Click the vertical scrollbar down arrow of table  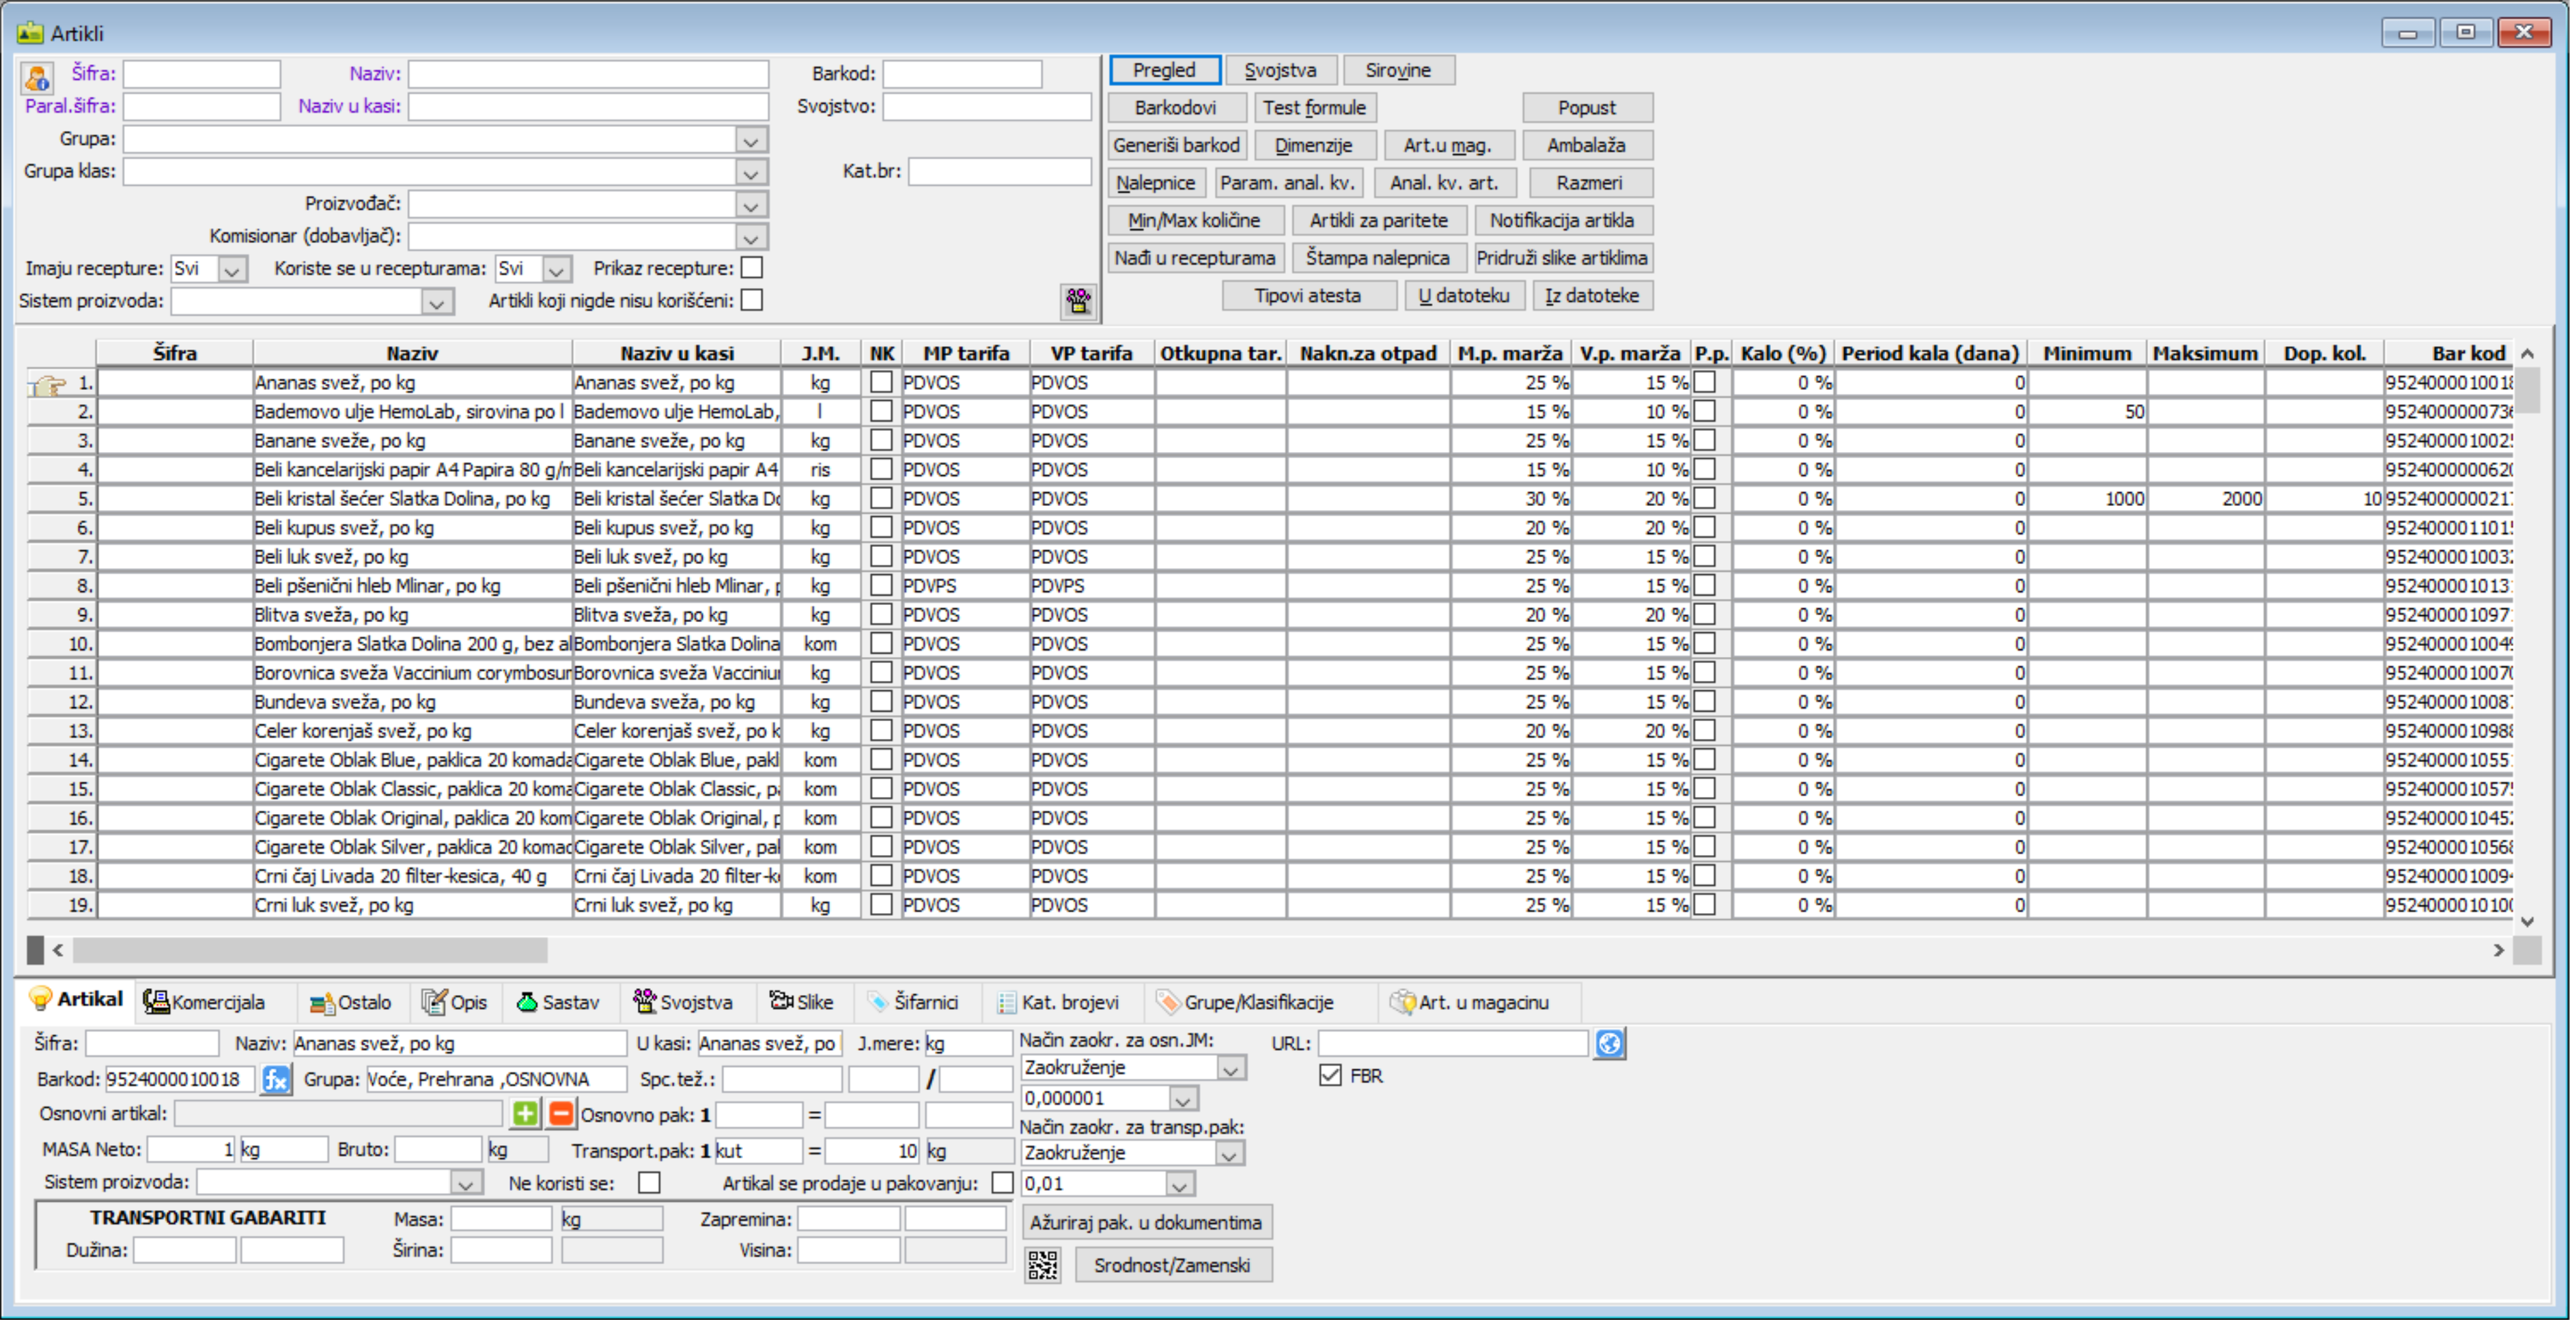pyautogui.click(x=2527, y=921)
